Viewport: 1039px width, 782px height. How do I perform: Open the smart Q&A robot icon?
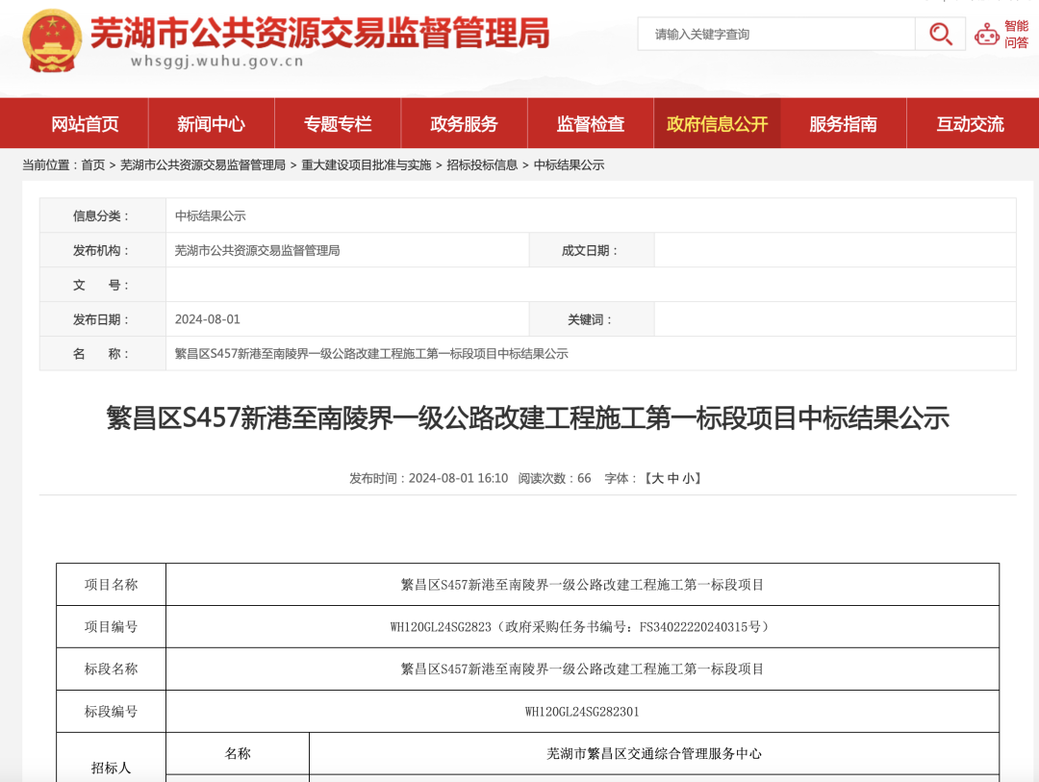point(987,34)
